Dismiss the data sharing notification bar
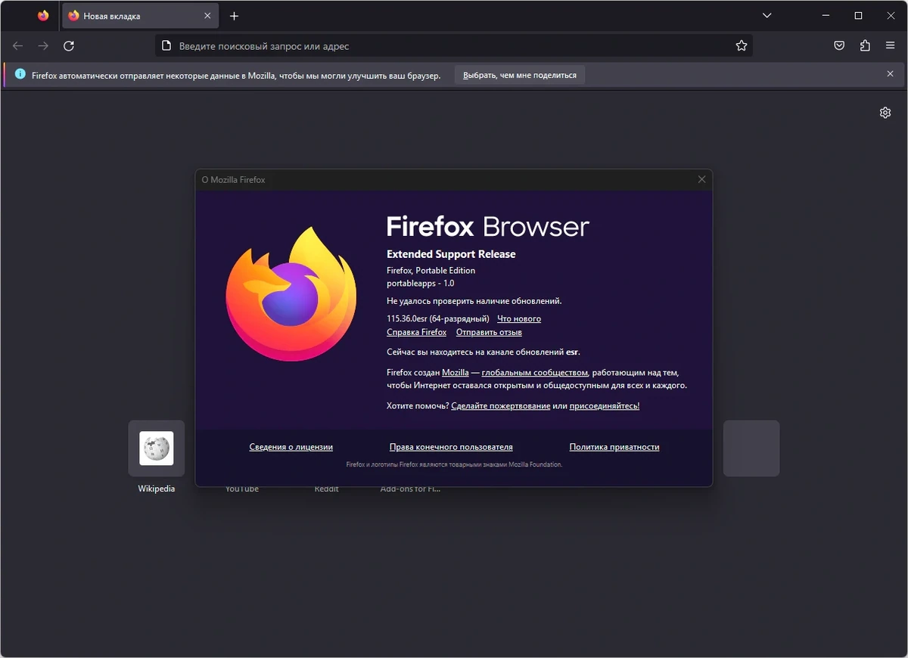908x658 pixels. coord(891,74)
